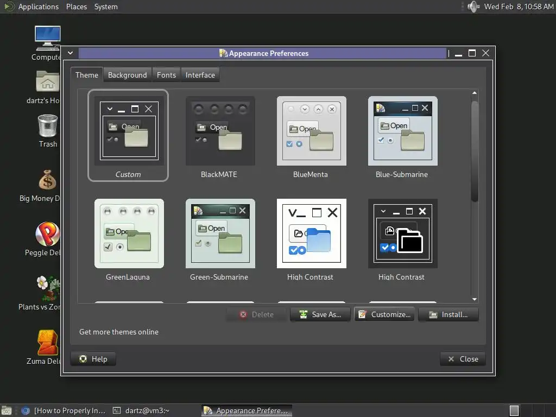
Task: Click the MATE logo icon beside Applications
Action: (x=9, y=7)
